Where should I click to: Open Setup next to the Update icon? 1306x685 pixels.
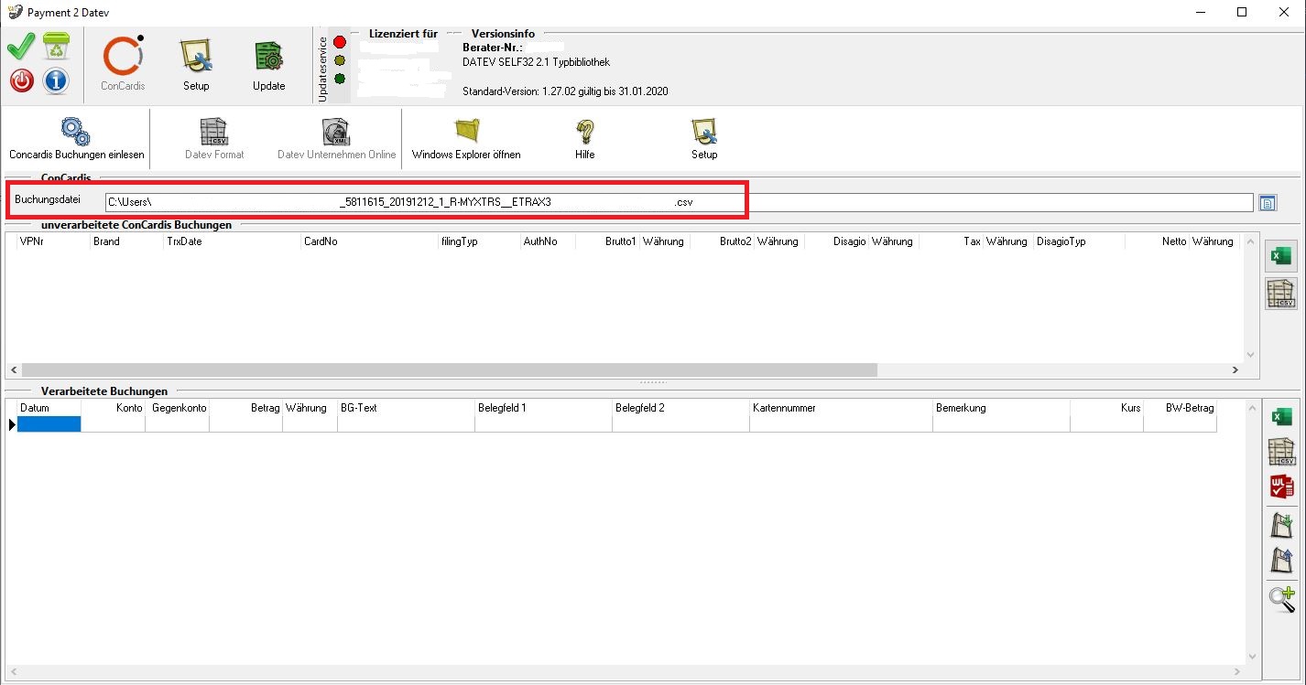pyautogui.click(x=196, y=66)
